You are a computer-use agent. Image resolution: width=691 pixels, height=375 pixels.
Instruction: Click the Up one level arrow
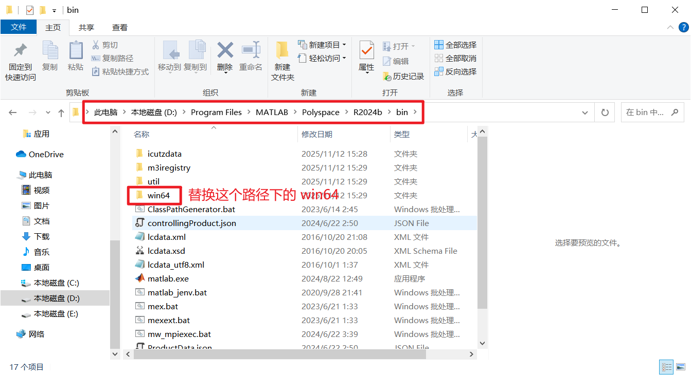(61, 113)
